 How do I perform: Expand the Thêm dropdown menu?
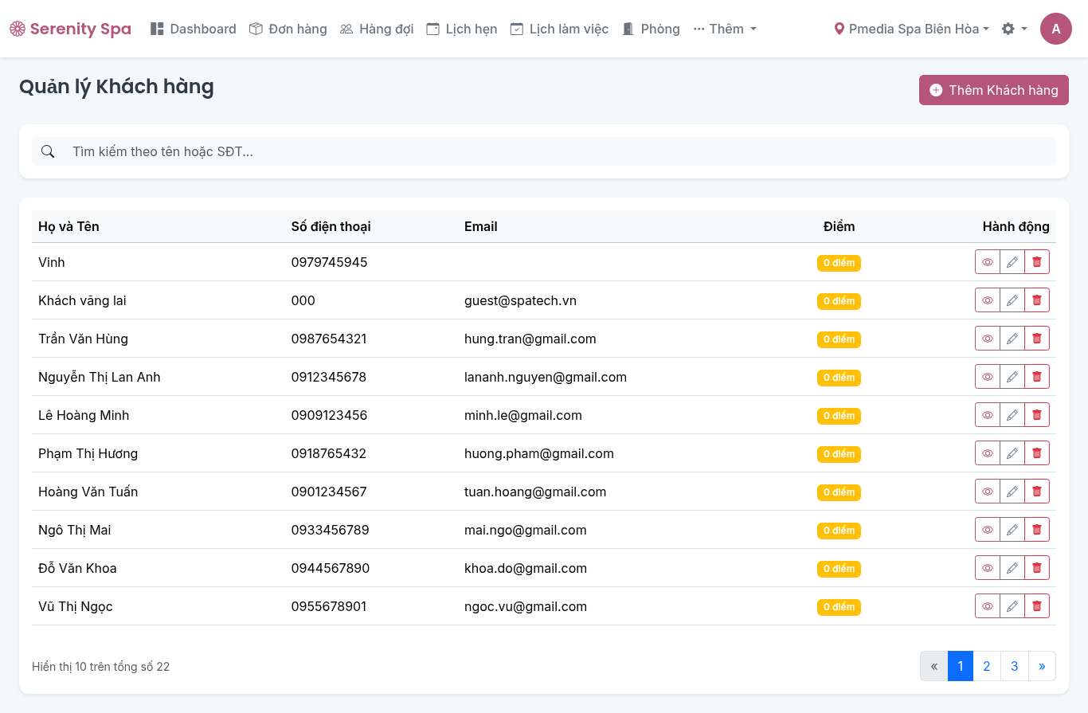(x=725, y=29)
